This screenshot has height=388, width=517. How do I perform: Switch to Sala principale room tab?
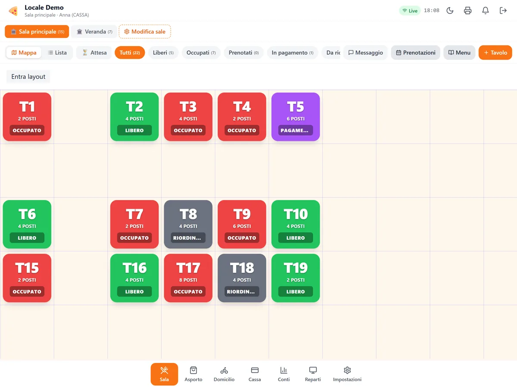[x=37, y=31]
